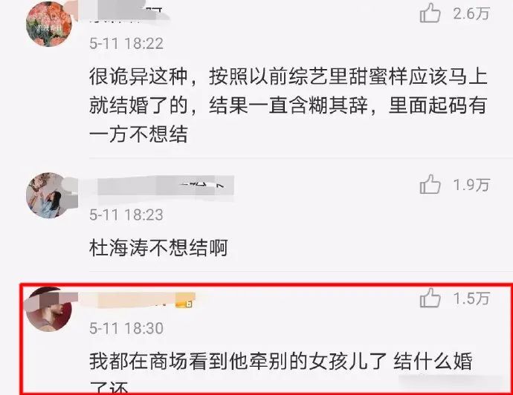Like the 杜海涛不想结啊 comment
Image resolution: width=513 pixels, height=395 pixels.
click(x=430, y=184)
